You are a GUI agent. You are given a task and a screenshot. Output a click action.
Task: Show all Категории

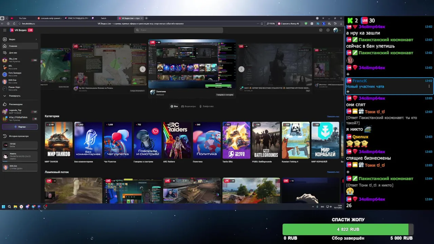click(333, 117)
